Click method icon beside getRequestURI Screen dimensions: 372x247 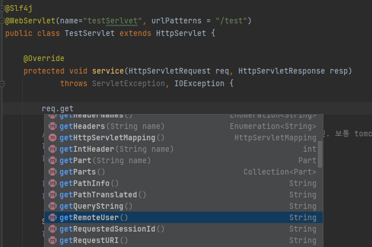point(53,240)
